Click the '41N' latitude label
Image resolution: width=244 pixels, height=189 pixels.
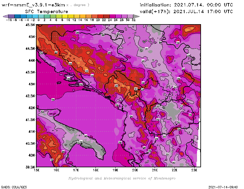click(x=31, y=132)
